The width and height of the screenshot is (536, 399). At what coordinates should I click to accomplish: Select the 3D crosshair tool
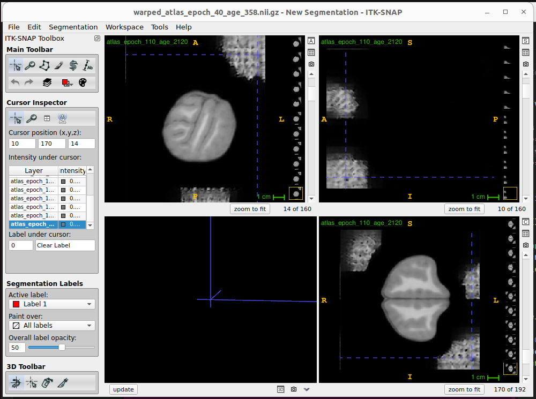pos(32,382)
